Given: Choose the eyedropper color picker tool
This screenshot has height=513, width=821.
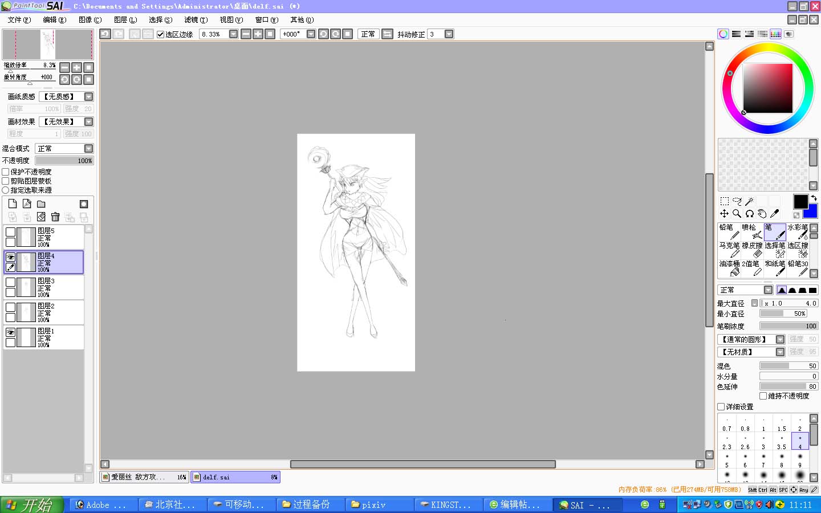Looking at the screenshot, I should pos(774,214).
